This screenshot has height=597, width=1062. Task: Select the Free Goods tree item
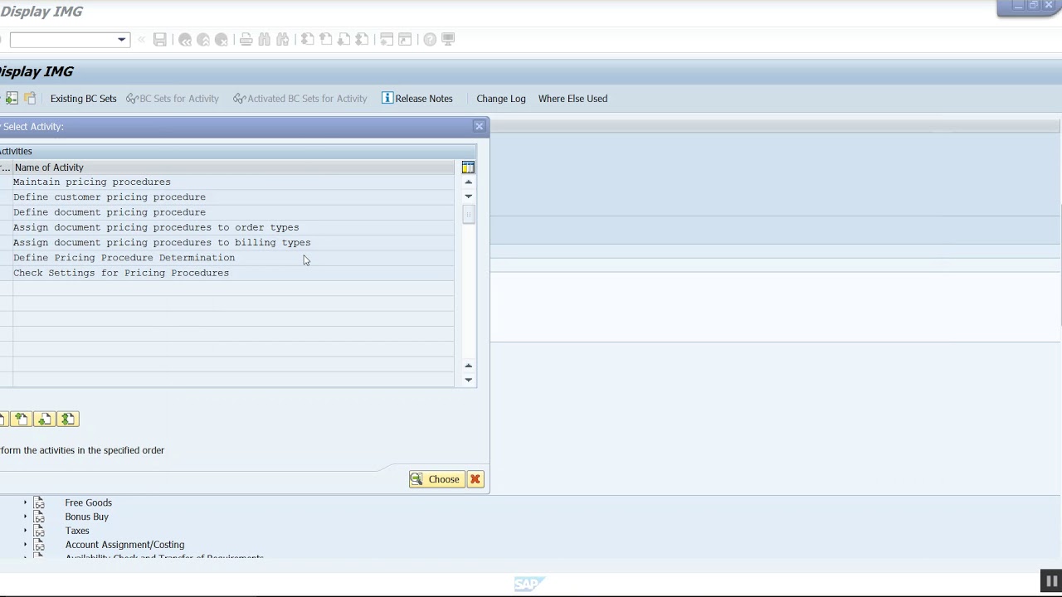(x=88, y=502)
